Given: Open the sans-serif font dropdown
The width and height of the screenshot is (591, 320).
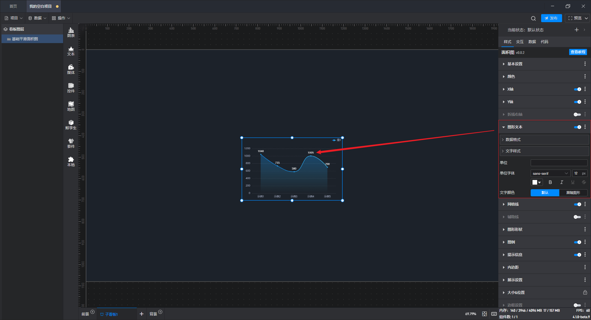Looking at the screenshot, I should click(x=550, y=173).
